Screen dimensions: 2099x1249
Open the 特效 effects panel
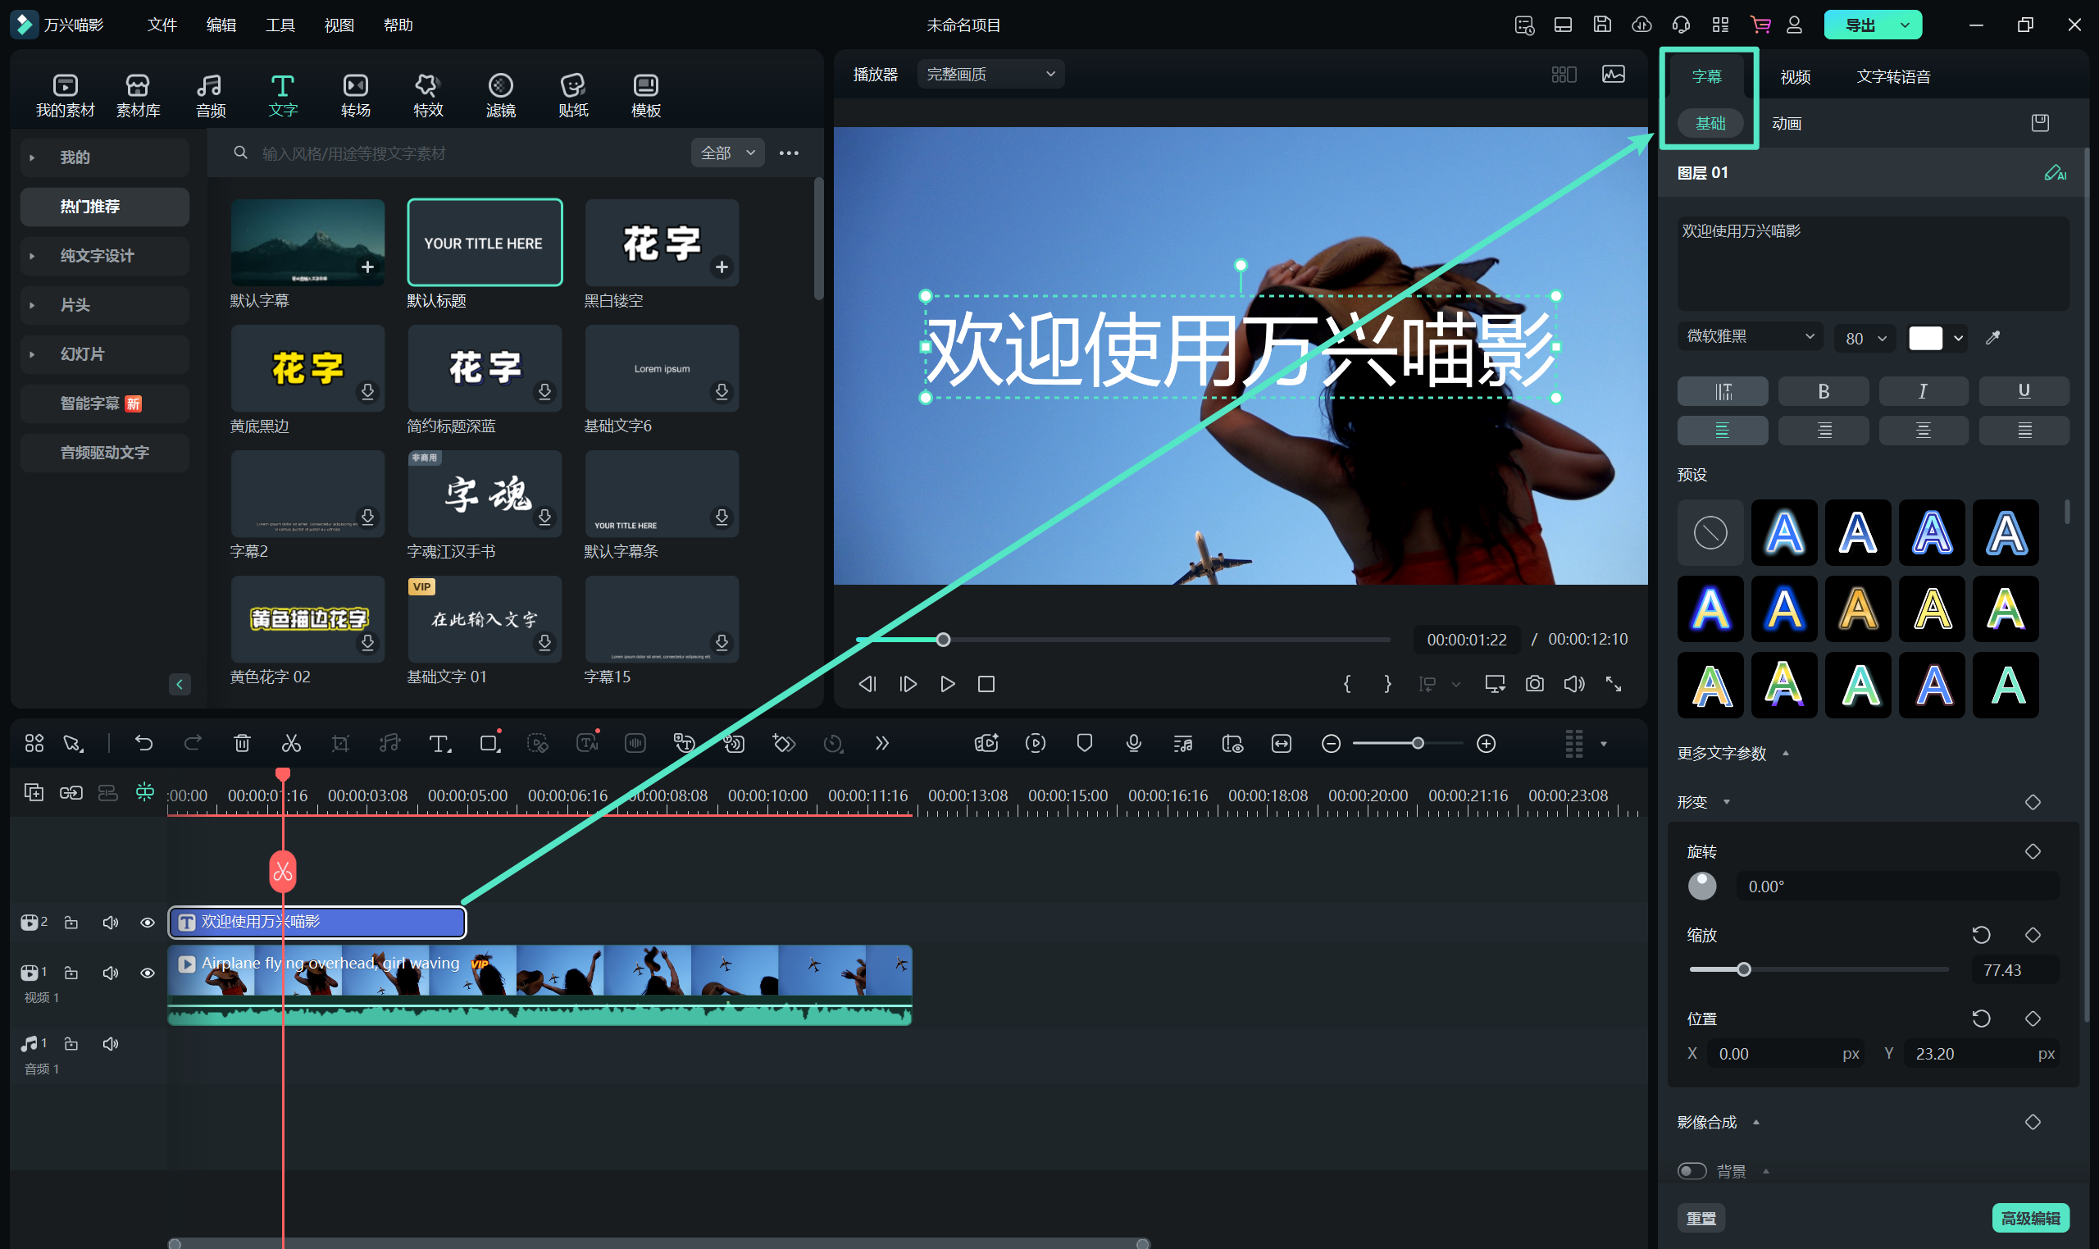click(427, 94)
